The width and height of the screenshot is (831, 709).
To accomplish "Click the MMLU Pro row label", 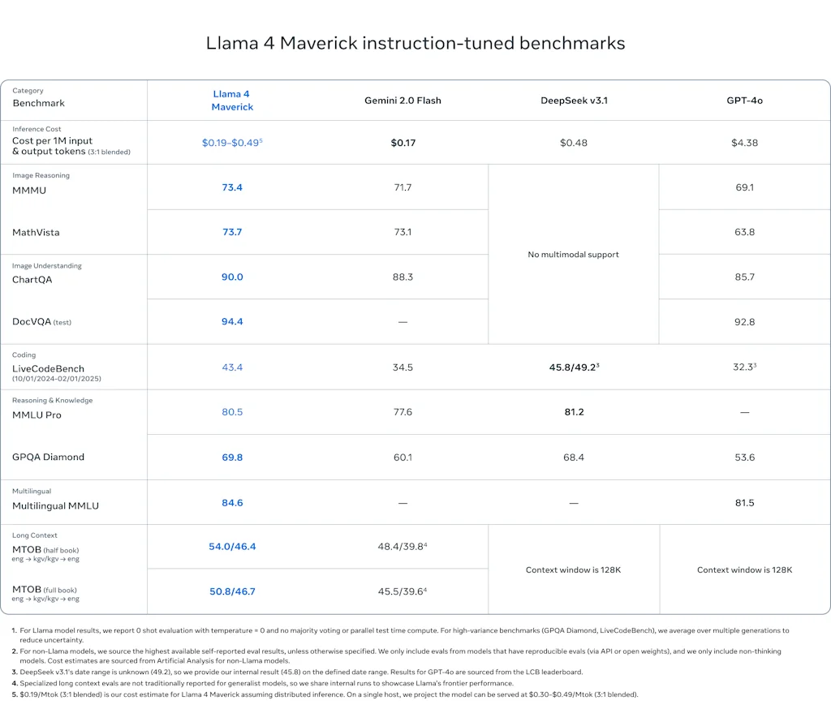I will tap(37, 415).
